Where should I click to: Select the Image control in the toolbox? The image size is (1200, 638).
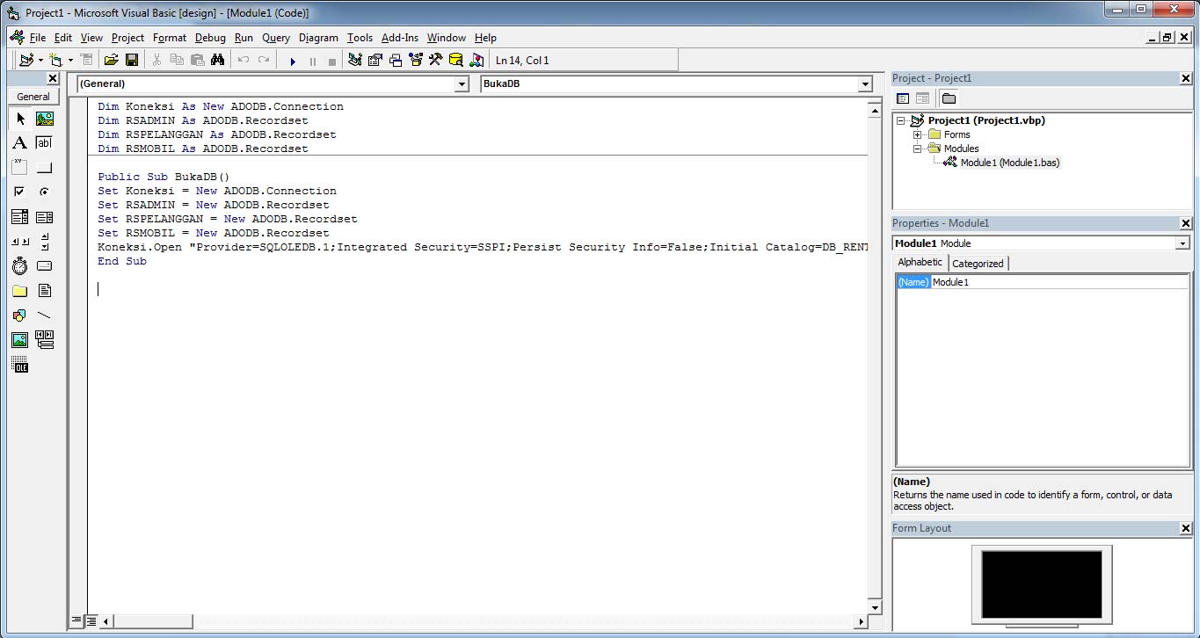click(x=20, y=340)
